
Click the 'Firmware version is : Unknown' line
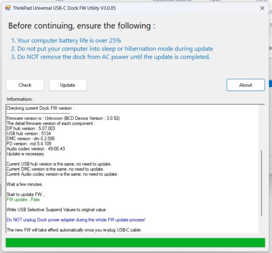(x=63, y=118)
